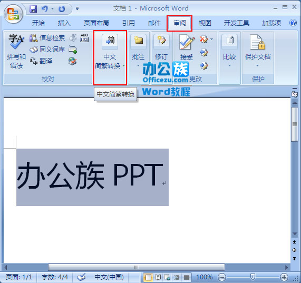Click the 页面: 1/1 status indicator
301x283 pixels.
click(19, 277)
